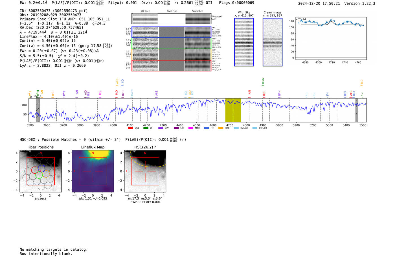Select the Obs: 20190208v029_3002550473 line
The width and height of the screenshot is (395, 269).
[x=51, y=15]
